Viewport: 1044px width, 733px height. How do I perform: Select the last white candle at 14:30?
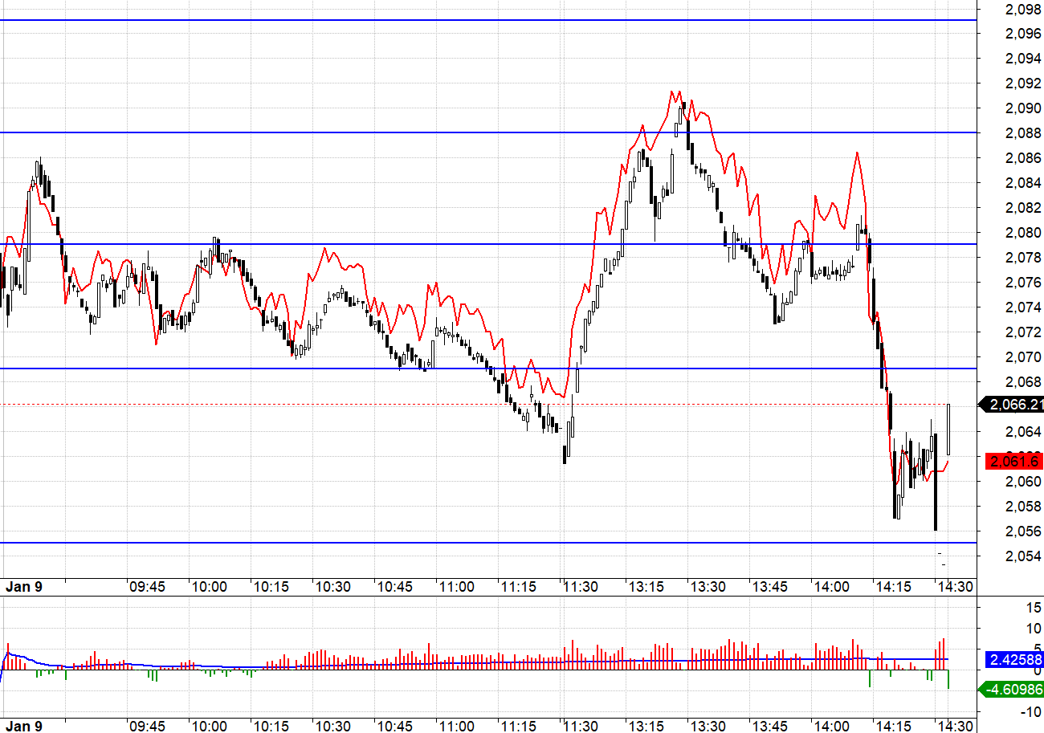coord(949,430)
